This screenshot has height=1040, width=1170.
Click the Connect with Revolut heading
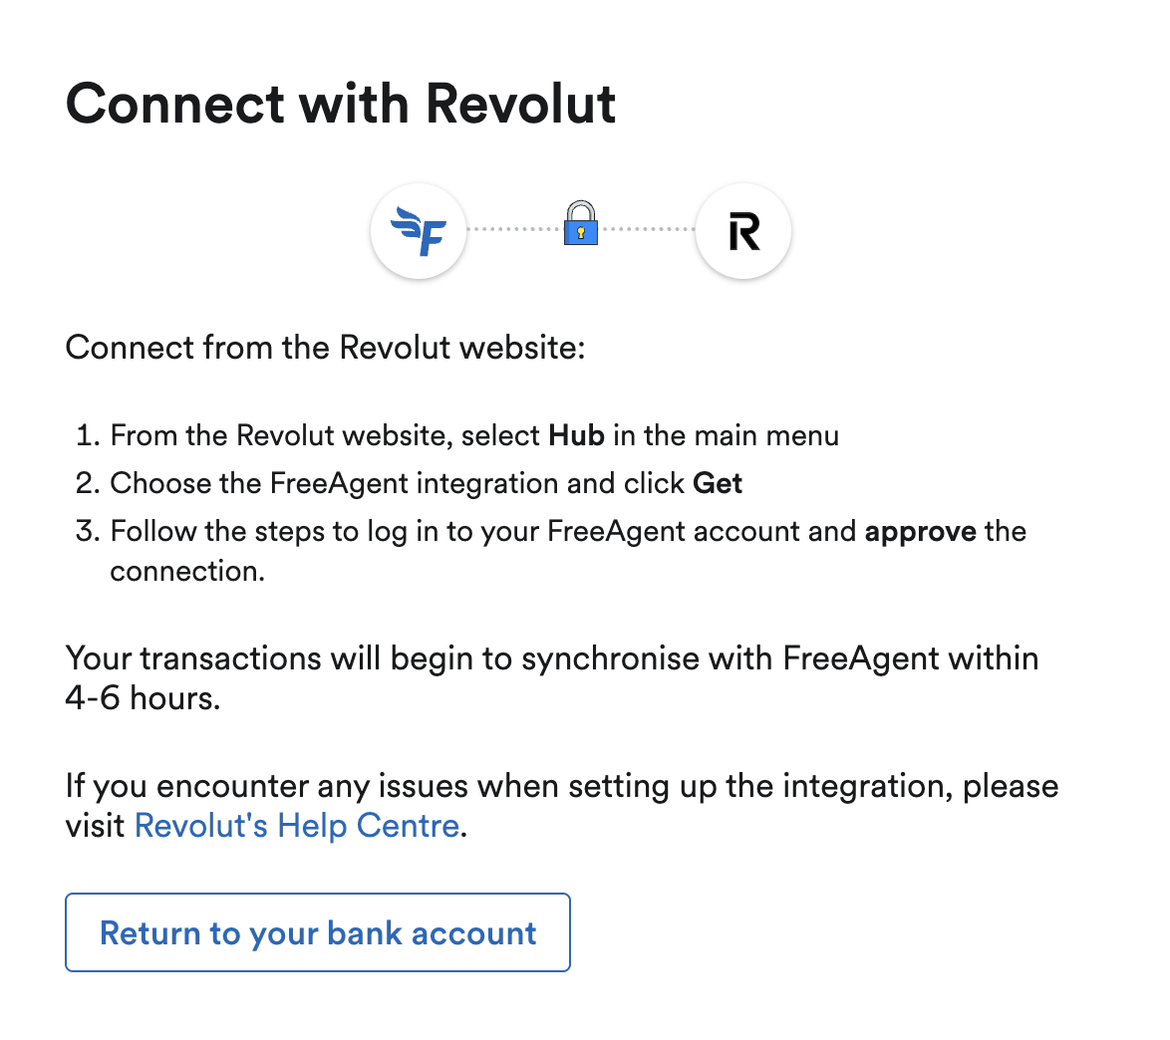click(x=341, y=103)
